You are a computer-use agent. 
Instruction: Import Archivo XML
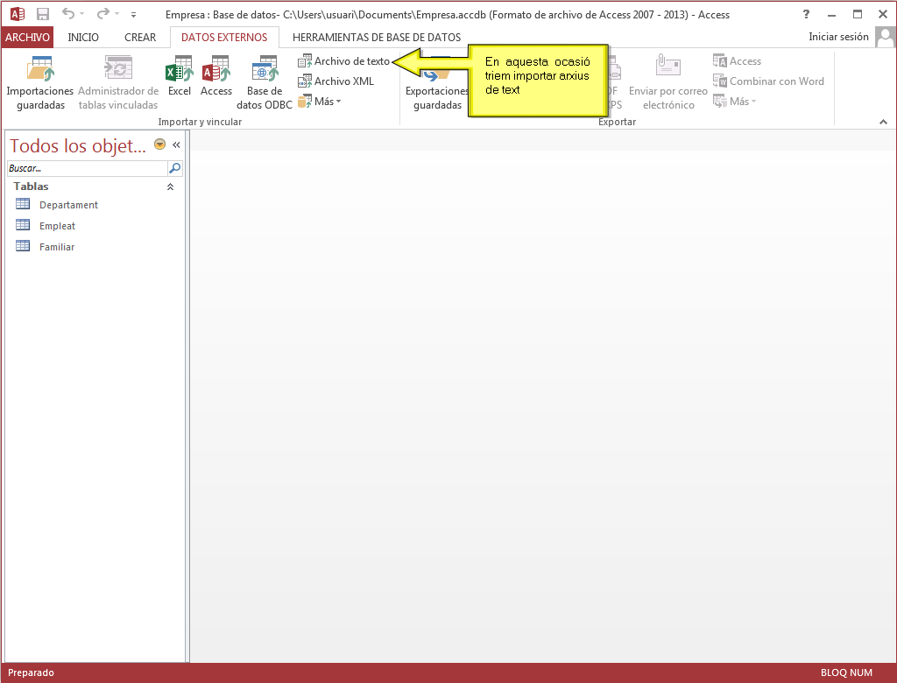pyautogui.click(x=335, y=81)
